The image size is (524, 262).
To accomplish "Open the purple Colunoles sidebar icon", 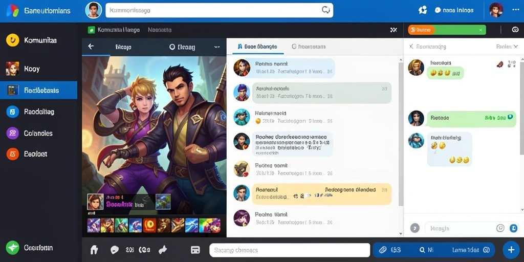I will pos(12,133).
